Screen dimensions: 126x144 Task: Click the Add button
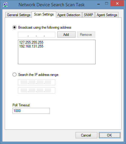(66, 35)
